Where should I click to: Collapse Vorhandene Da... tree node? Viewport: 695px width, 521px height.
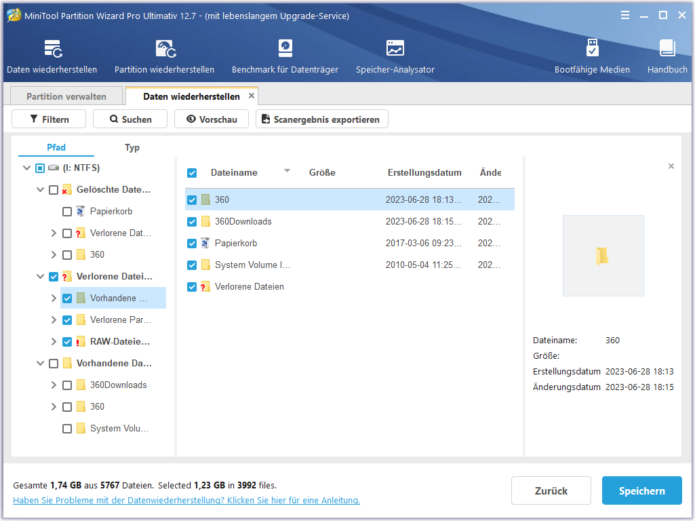pos(40,364)
